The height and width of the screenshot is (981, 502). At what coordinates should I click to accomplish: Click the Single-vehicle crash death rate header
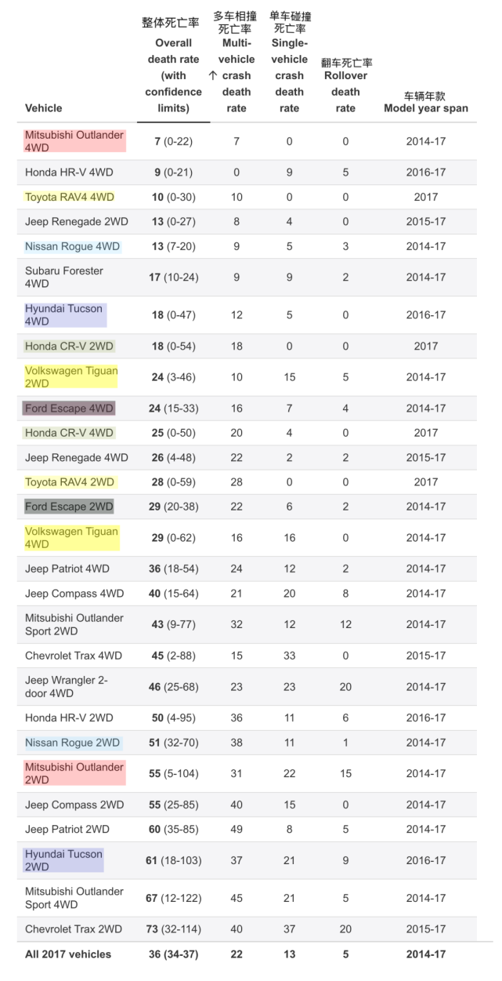[x=289, y=75]
